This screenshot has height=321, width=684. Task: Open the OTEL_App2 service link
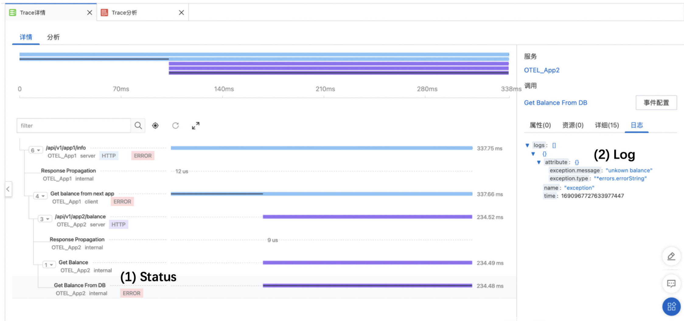(x=542, y=70)
